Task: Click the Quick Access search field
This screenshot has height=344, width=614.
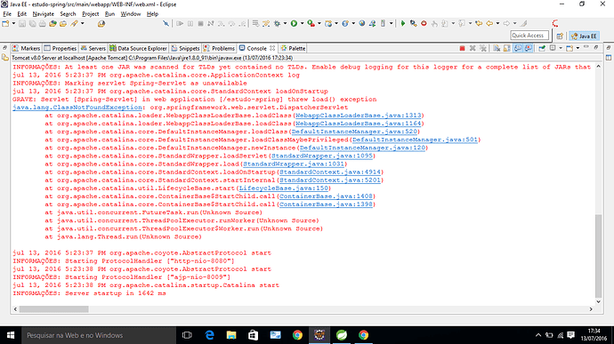Action: pos(529,36)
